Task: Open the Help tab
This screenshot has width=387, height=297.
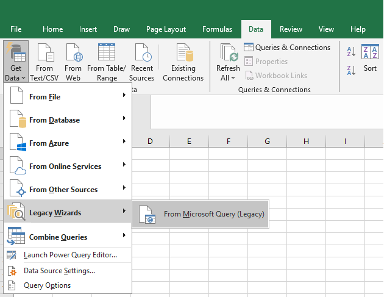Action: click(358, 29)
